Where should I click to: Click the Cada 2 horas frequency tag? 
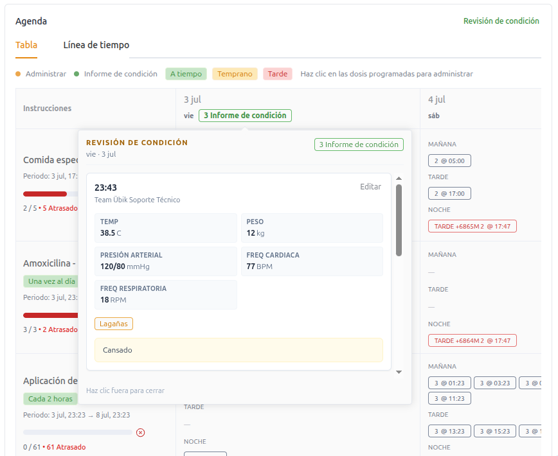point(51,399)
